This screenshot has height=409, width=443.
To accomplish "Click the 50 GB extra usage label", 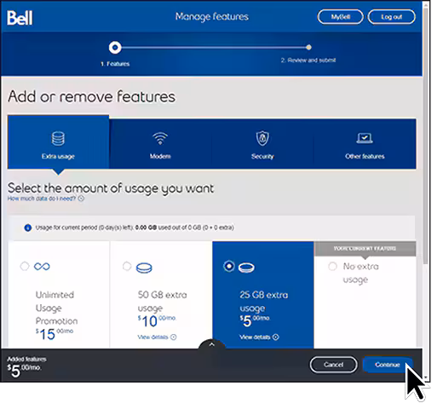I will pos(163,301).
